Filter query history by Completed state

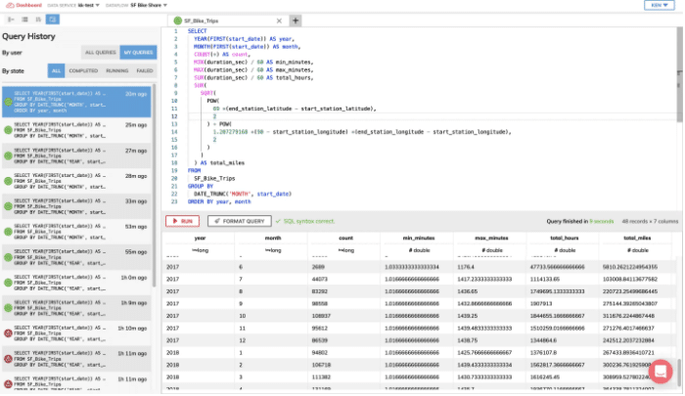tap(83, 70)
